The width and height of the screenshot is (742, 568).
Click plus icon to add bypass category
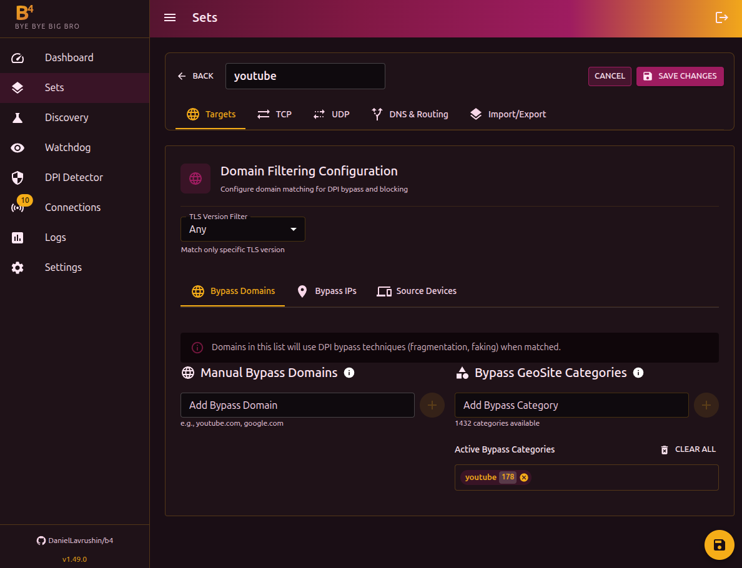[x=706, y=405]
